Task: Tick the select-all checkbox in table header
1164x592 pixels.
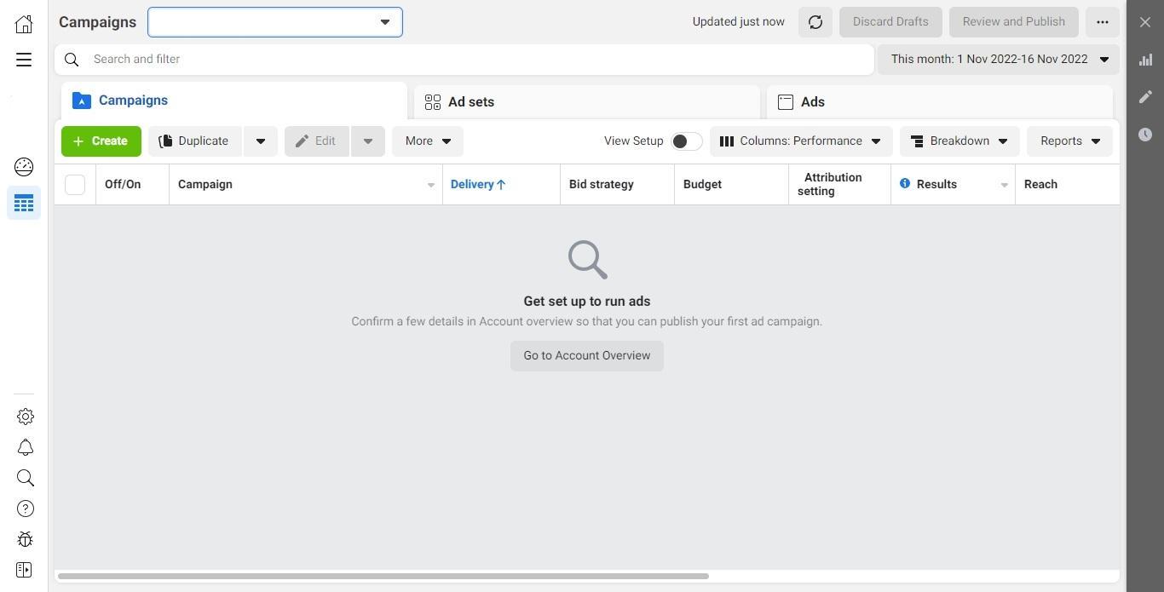Action: 75,185
